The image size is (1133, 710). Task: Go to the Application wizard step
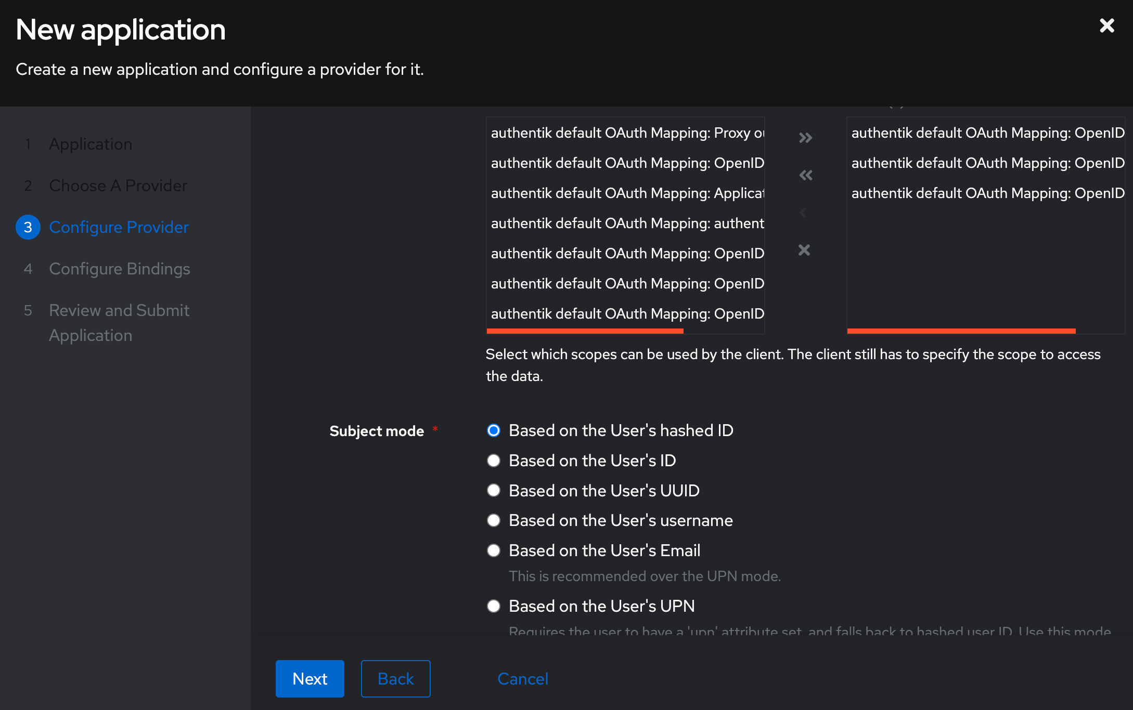point(90,144)
